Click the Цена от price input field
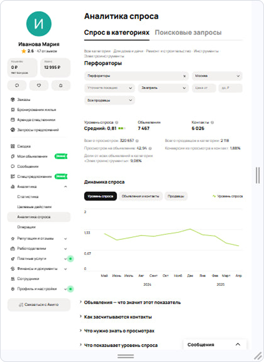The height and width of the screenshot is (362, 264). click(x=204, y=88)
